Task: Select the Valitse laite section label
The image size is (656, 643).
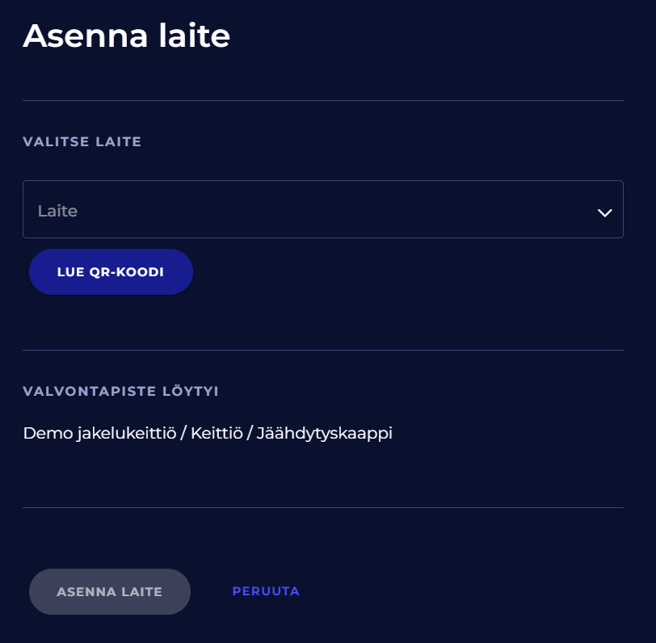Action: pyautogui.click(x=82, y=142)
